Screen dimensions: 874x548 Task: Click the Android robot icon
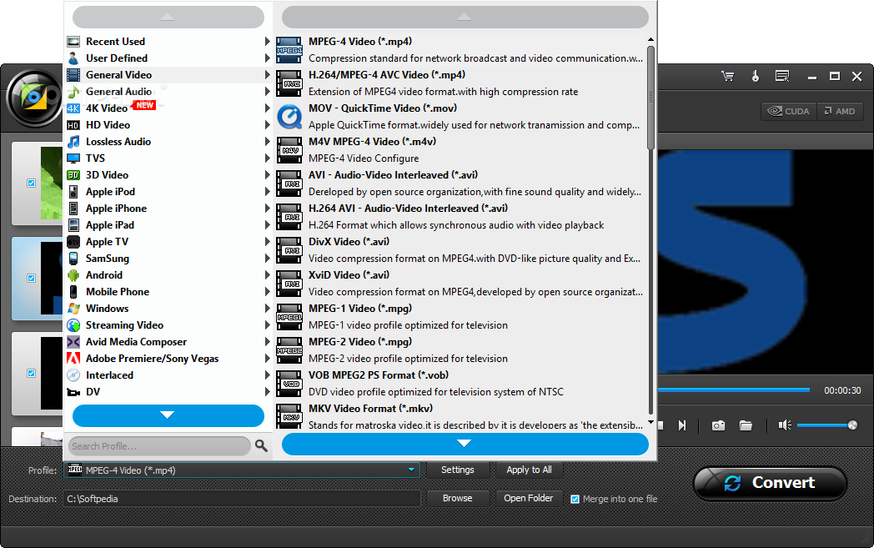(73, 275)
